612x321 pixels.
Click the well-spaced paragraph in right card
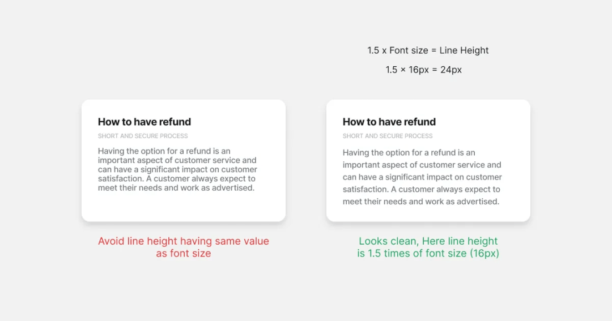tap(422, 177)
